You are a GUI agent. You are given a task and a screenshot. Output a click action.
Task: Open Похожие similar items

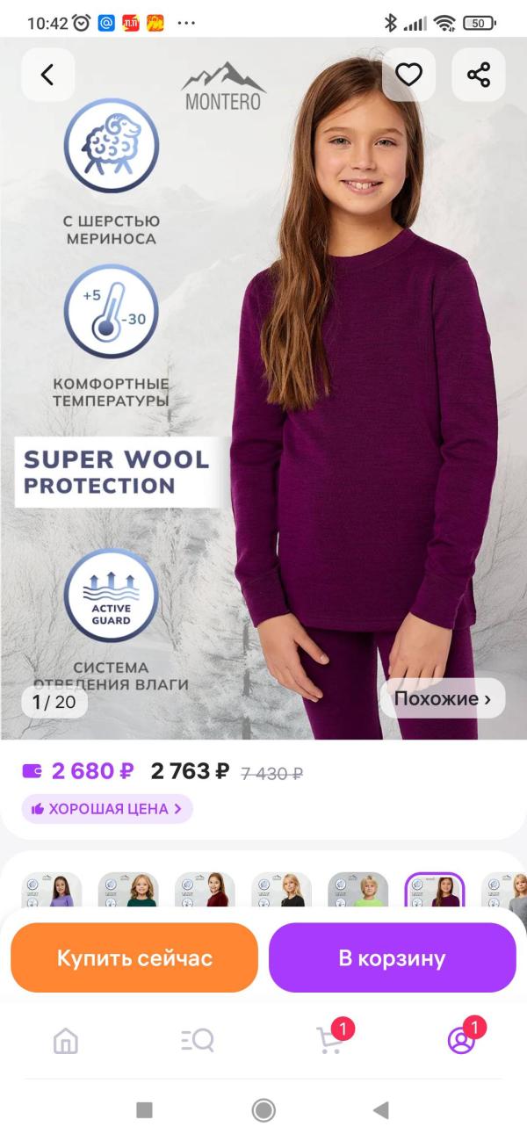tap(443, 699)
